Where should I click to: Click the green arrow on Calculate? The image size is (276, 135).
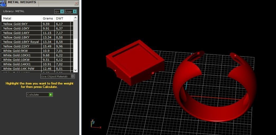point(51,94)
